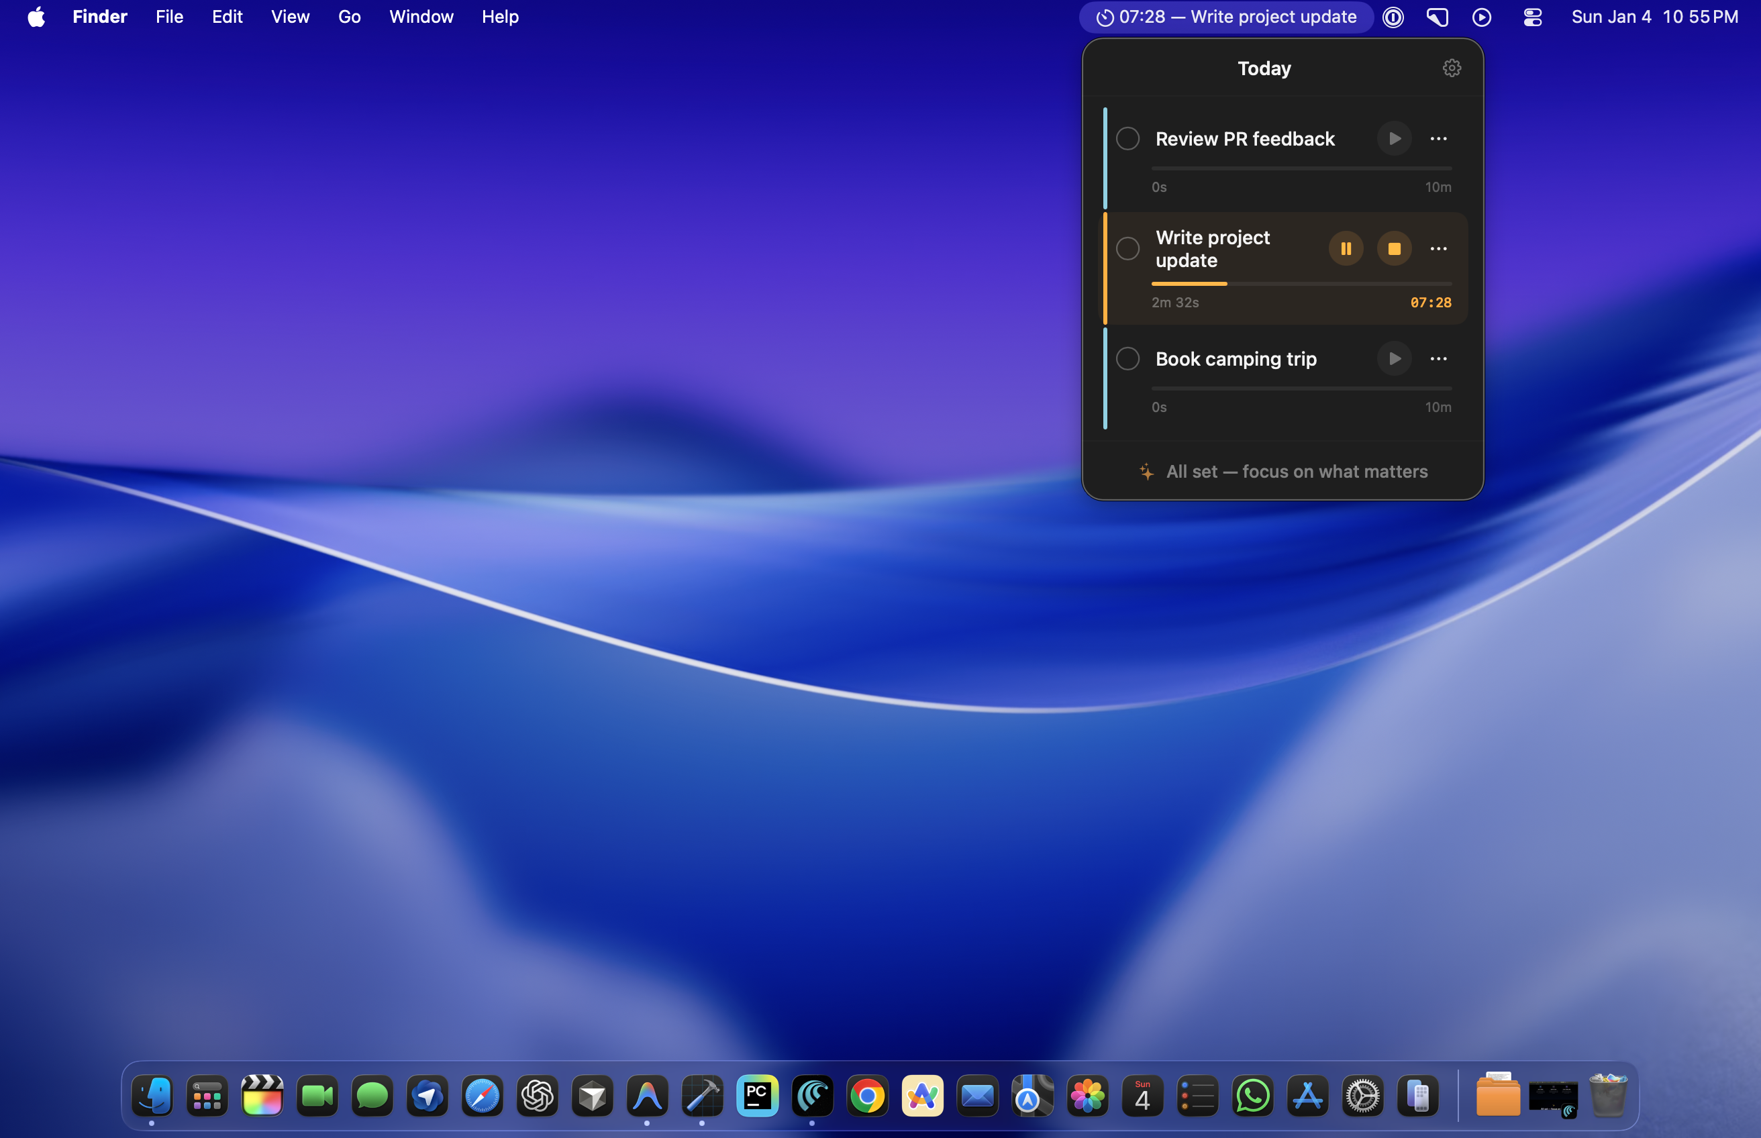Click the pause-circle status icon in the menu bar
The width and height of the screenshot is (1761, 1138).
tap(1393, 16)
